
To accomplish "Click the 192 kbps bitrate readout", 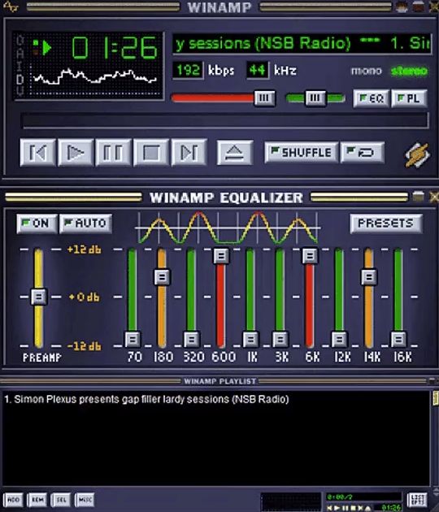I will click(188, 70).
